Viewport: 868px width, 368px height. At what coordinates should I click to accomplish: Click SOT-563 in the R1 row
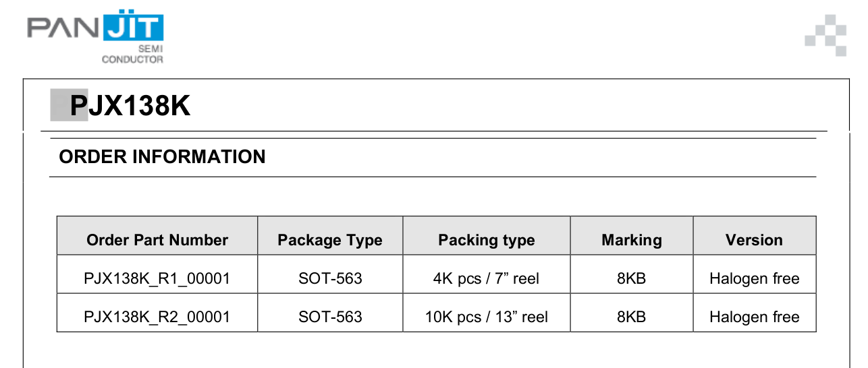330,278
